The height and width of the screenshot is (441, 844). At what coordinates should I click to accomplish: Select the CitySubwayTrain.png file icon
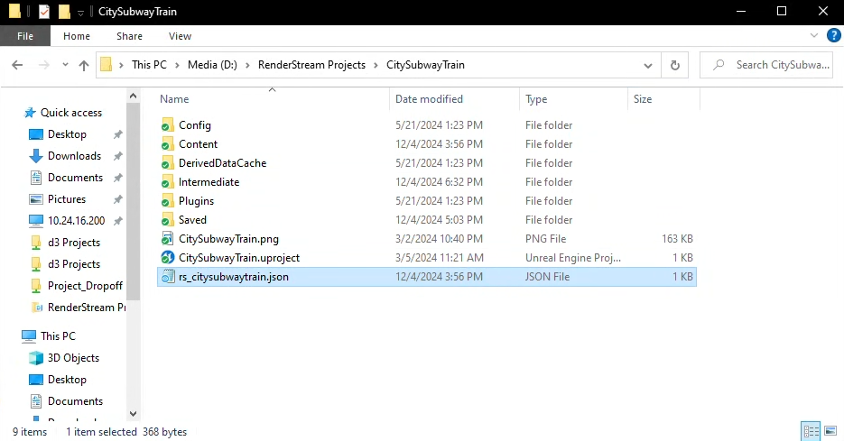click(x=167, y=239)
